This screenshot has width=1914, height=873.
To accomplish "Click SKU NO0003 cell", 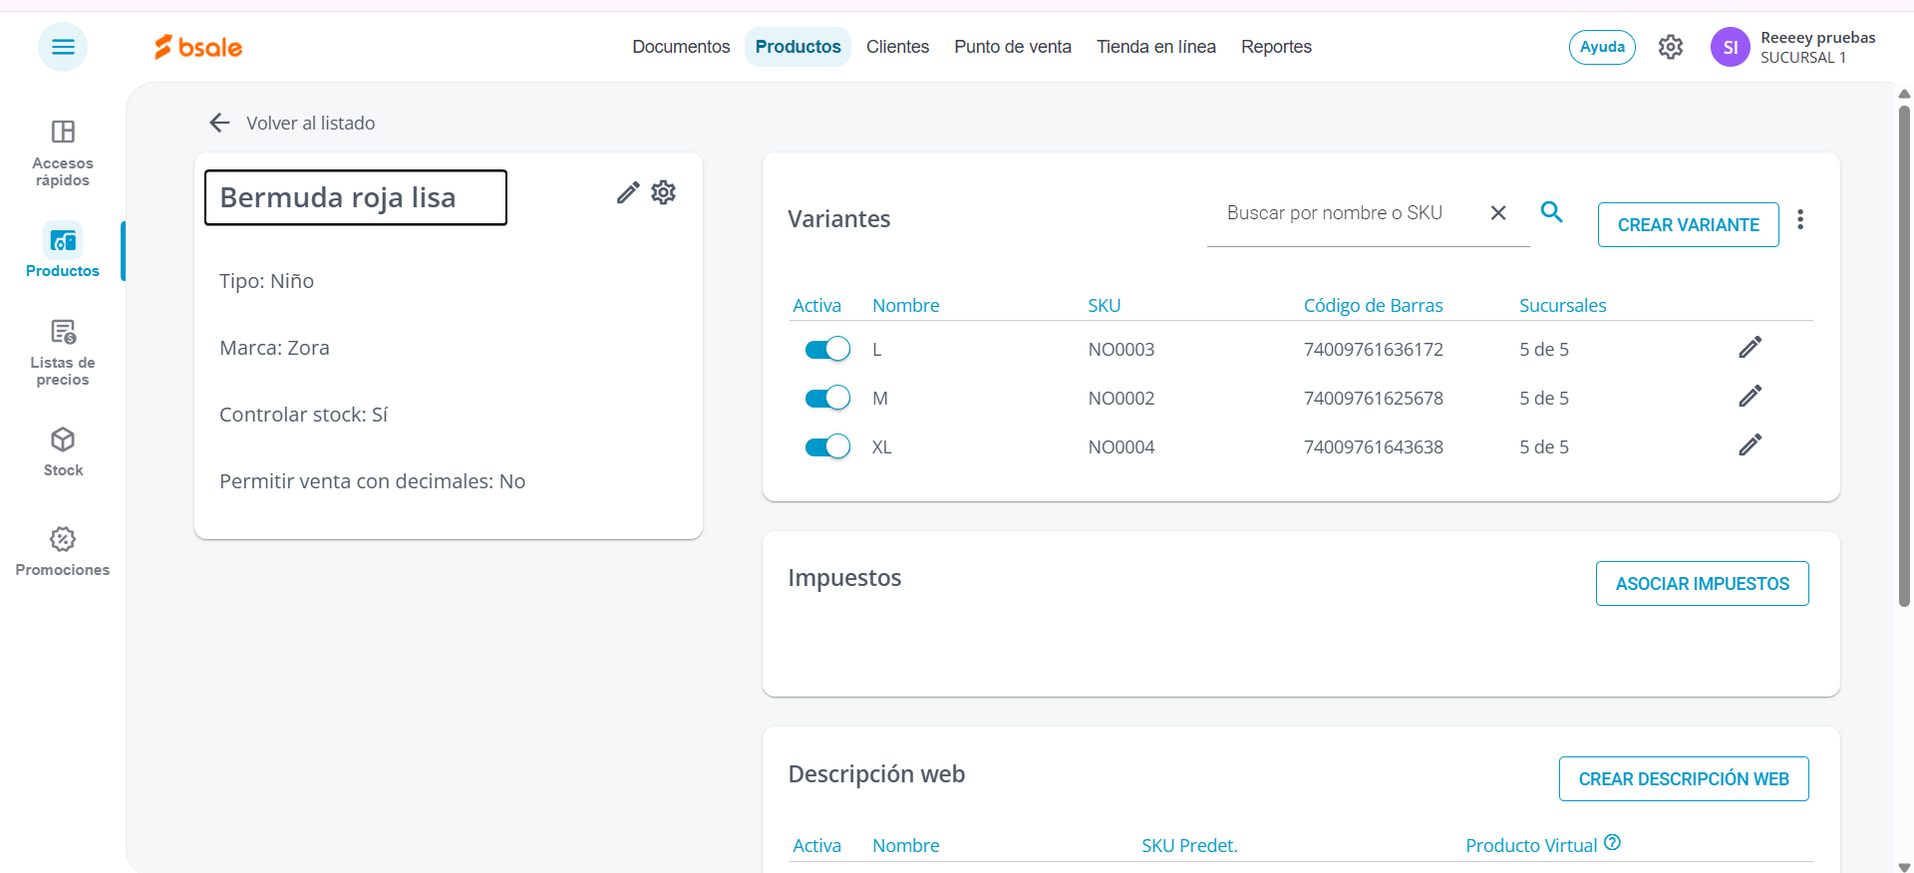I will (x=1121, y=350).
